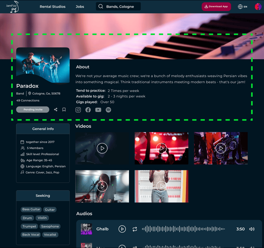Screen dimensions: 264x248
Task: Select the Vocalist seeking tag
Action: (50, 235)
